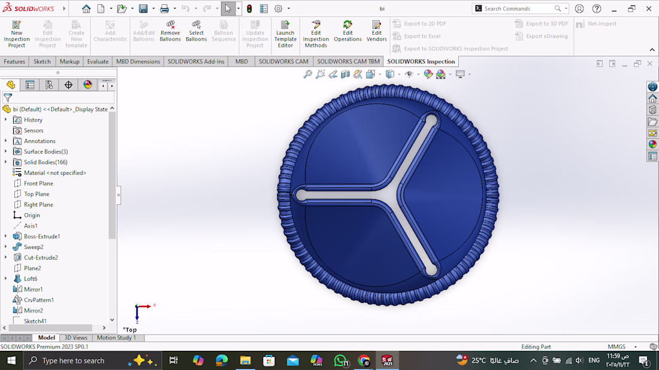Click the Edit Appearance color ball icon
Viewport: 659px width, 370px height.
coord(428,74)
